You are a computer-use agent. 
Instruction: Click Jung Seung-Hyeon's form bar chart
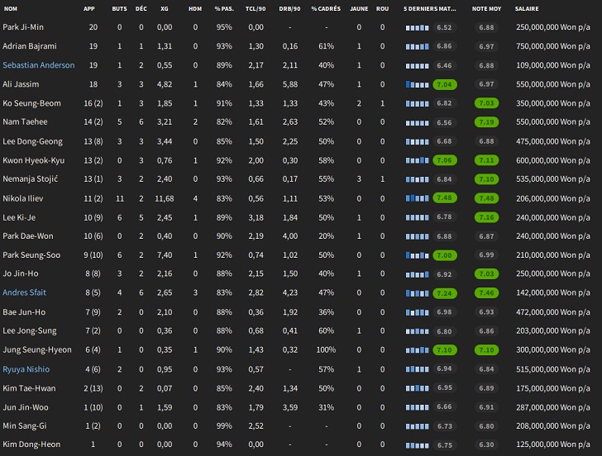[418, 350]
